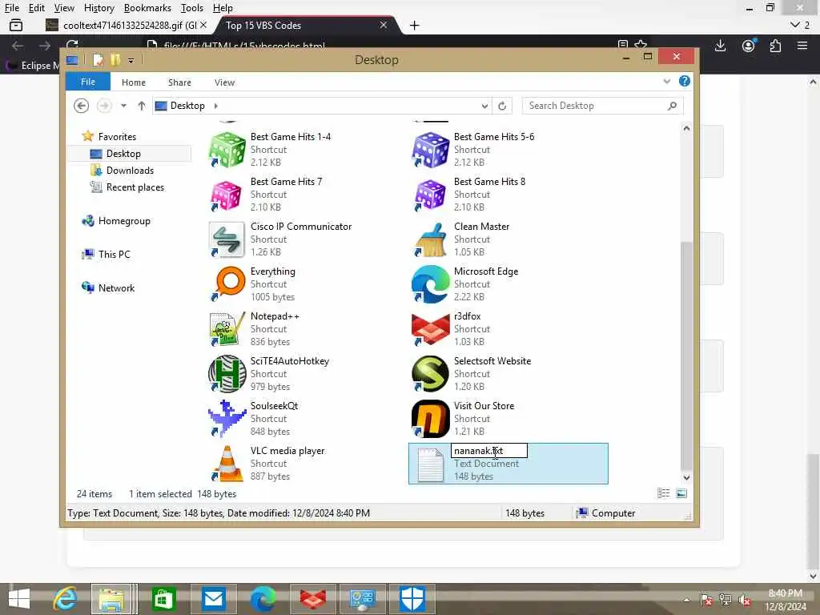Click file list scrollbar down arrow

point(686,477)
